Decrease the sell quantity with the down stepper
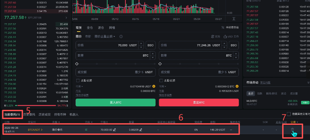Image resolution: width=310 pixels, height=140 pixels. 236,57
